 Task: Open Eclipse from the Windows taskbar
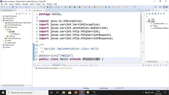coord(82,93)
